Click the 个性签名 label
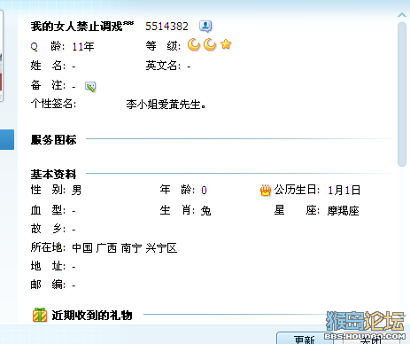410x344 pixels. click(53, 104)
